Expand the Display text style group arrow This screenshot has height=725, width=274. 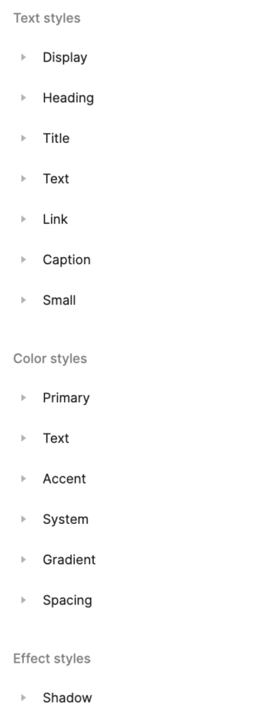coord(23,57)
